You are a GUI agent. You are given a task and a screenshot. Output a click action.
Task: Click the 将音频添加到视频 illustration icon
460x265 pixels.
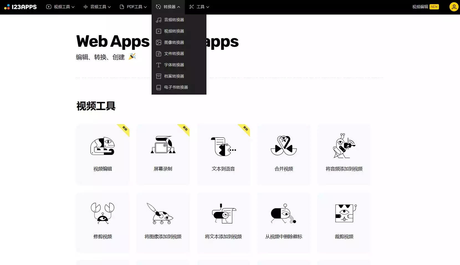(x=344, y=146)
